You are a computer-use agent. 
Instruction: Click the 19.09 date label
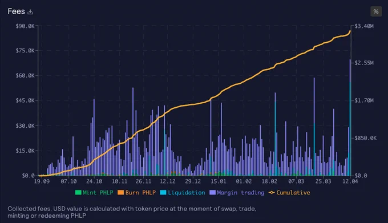tap(42, 181)
